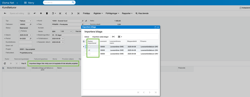This screenshot has height=97, width=250.
Task: Sort by Skapandetid column header
Action: point(133,42)
